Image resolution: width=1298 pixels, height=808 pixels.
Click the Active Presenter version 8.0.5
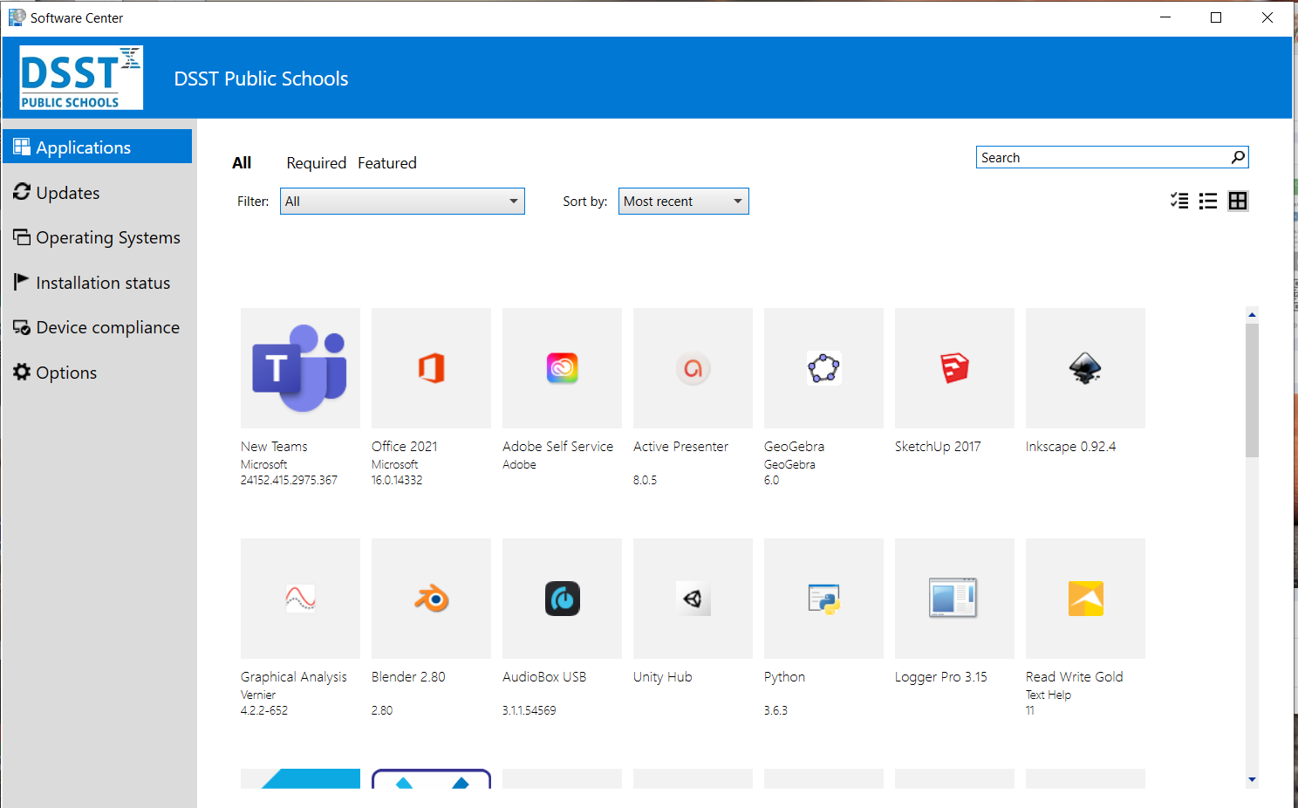click(645, 481)
